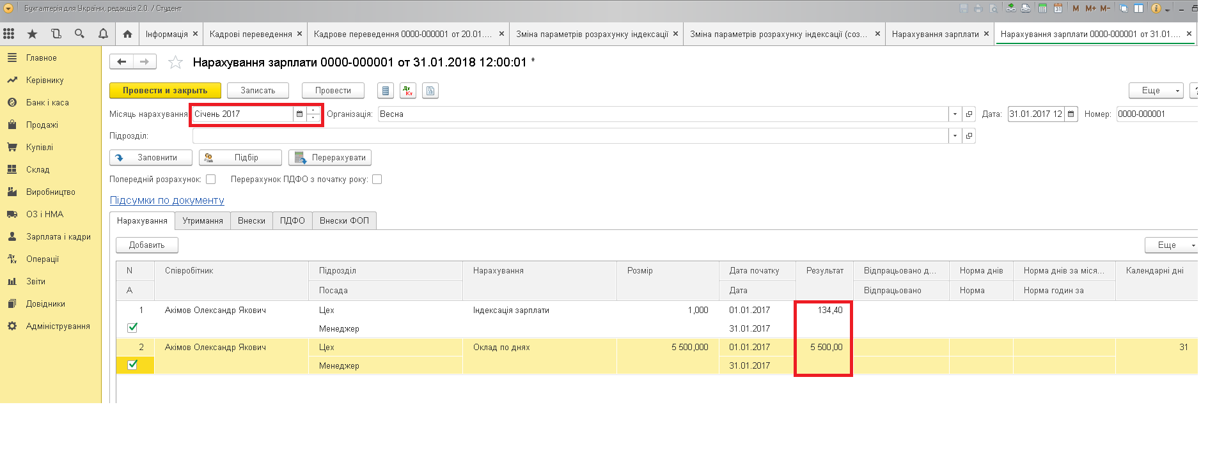Open Довідники section in sidebar
The image size is (1224, 460).
[51, 303]
